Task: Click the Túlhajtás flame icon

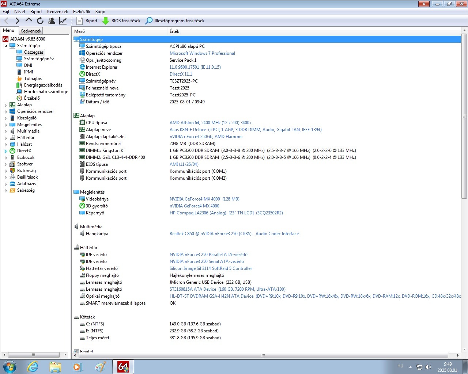Action: tap(19, 79)
